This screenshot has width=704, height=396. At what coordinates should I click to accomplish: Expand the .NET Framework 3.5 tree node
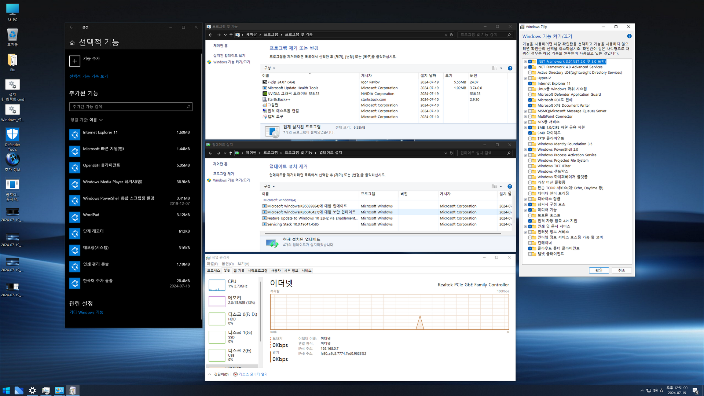[525, 62]
